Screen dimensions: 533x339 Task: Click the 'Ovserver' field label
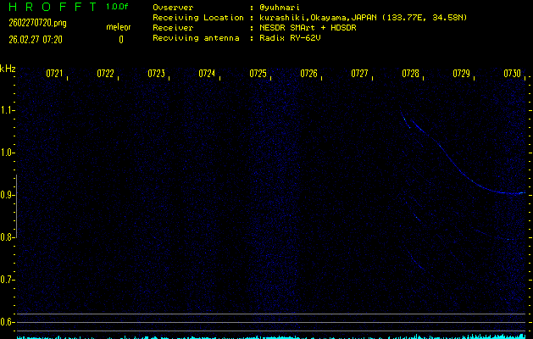click(173, 8)
